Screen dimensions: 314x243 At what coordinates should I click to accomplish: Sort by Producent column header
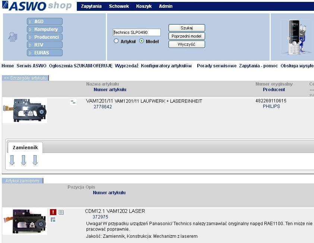pyautogui.click(x=274, y=90)
